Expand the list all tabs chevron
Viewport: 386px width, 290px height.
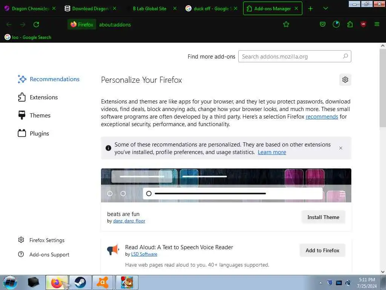coord(325,8)
